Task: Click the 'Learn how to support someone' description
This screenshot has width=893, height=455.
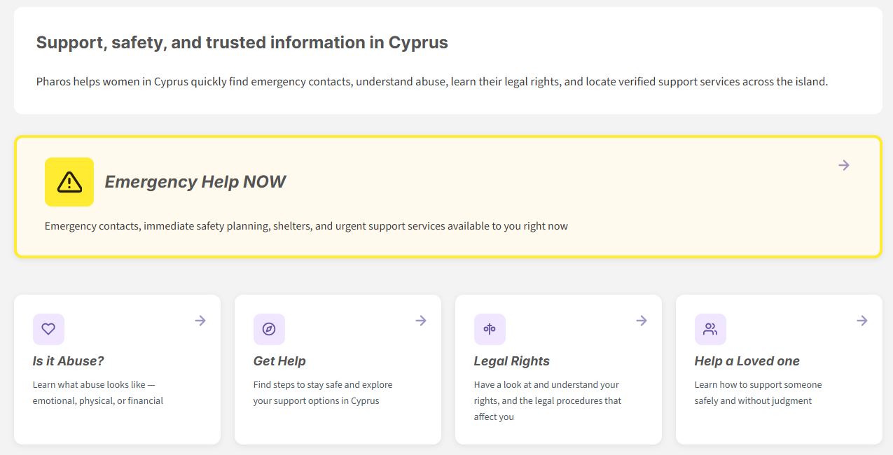Action: pyautogui.click(x=758, y=393)
